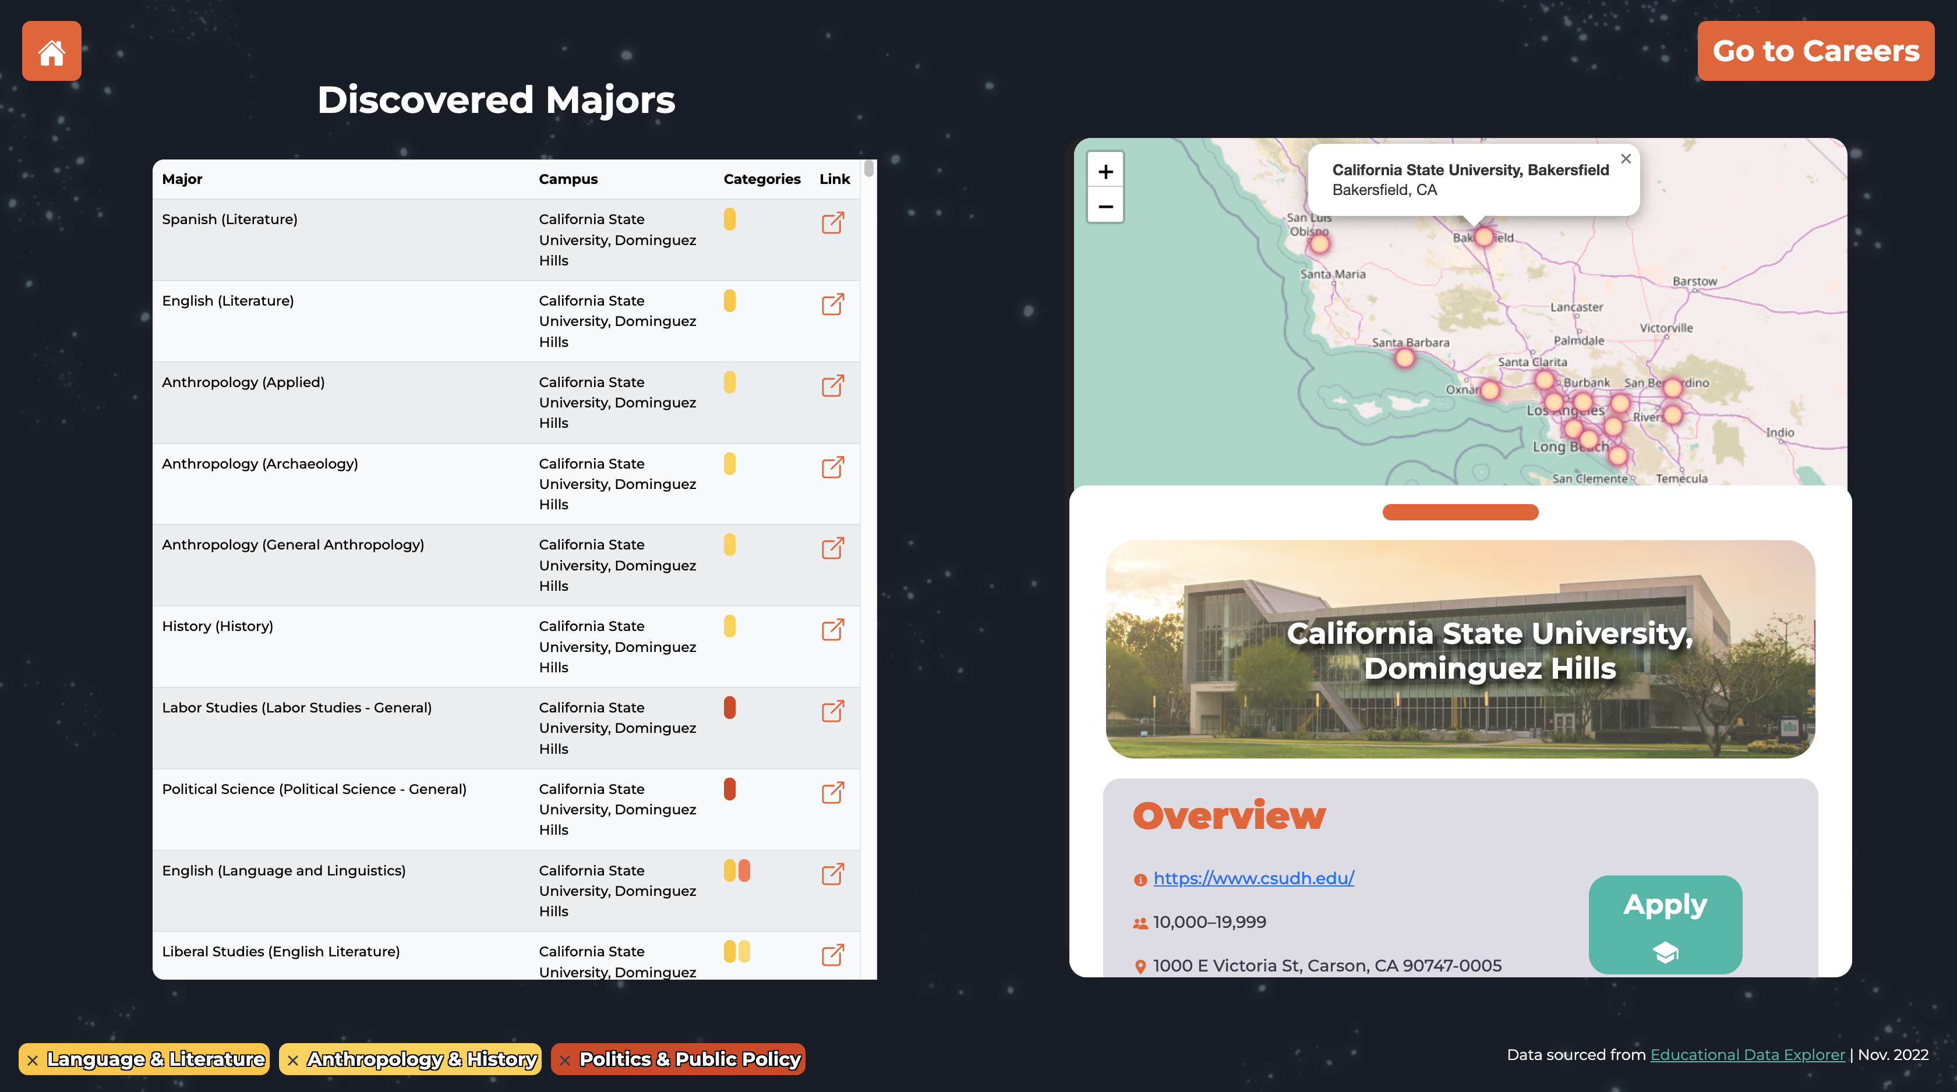Viewport: 1957px width, 1092px height.
Task: Click the red category pill for Labor Studies
Action: click(x=729, y=708)
